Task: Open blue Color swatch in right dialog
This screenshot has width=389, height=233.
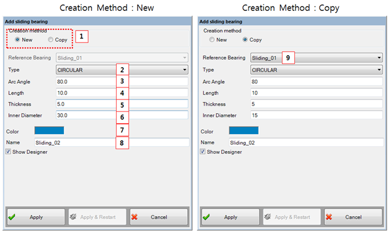Action: (x=244, y=131)
